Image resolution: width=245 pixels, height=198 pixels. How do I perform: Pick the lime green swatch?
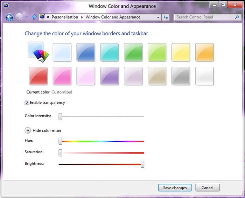pyautogui.click(x=157, y=52)
